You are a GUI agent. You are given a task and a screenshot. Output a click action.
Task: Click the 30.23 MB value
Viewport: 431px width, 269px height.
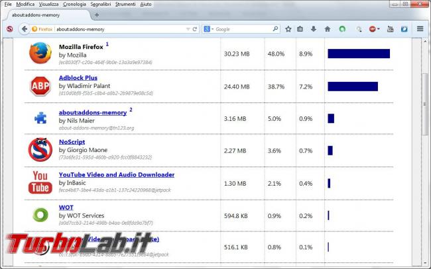[x=237, y=54]
